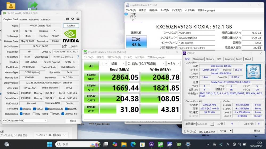The image size is (266, 149).
Task: Click the Intel Core i7 logo in CPU-Z
Action: pos(253,71)
